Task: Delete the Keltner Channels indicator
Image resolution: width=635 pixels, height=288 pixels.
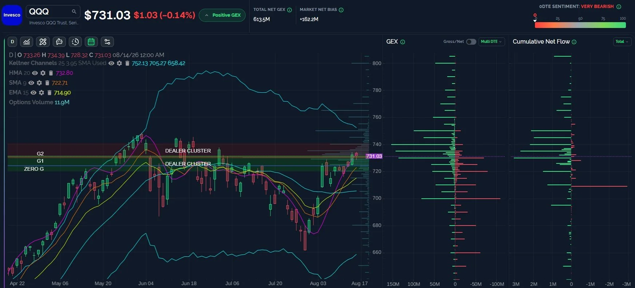Action: (127, 63)
